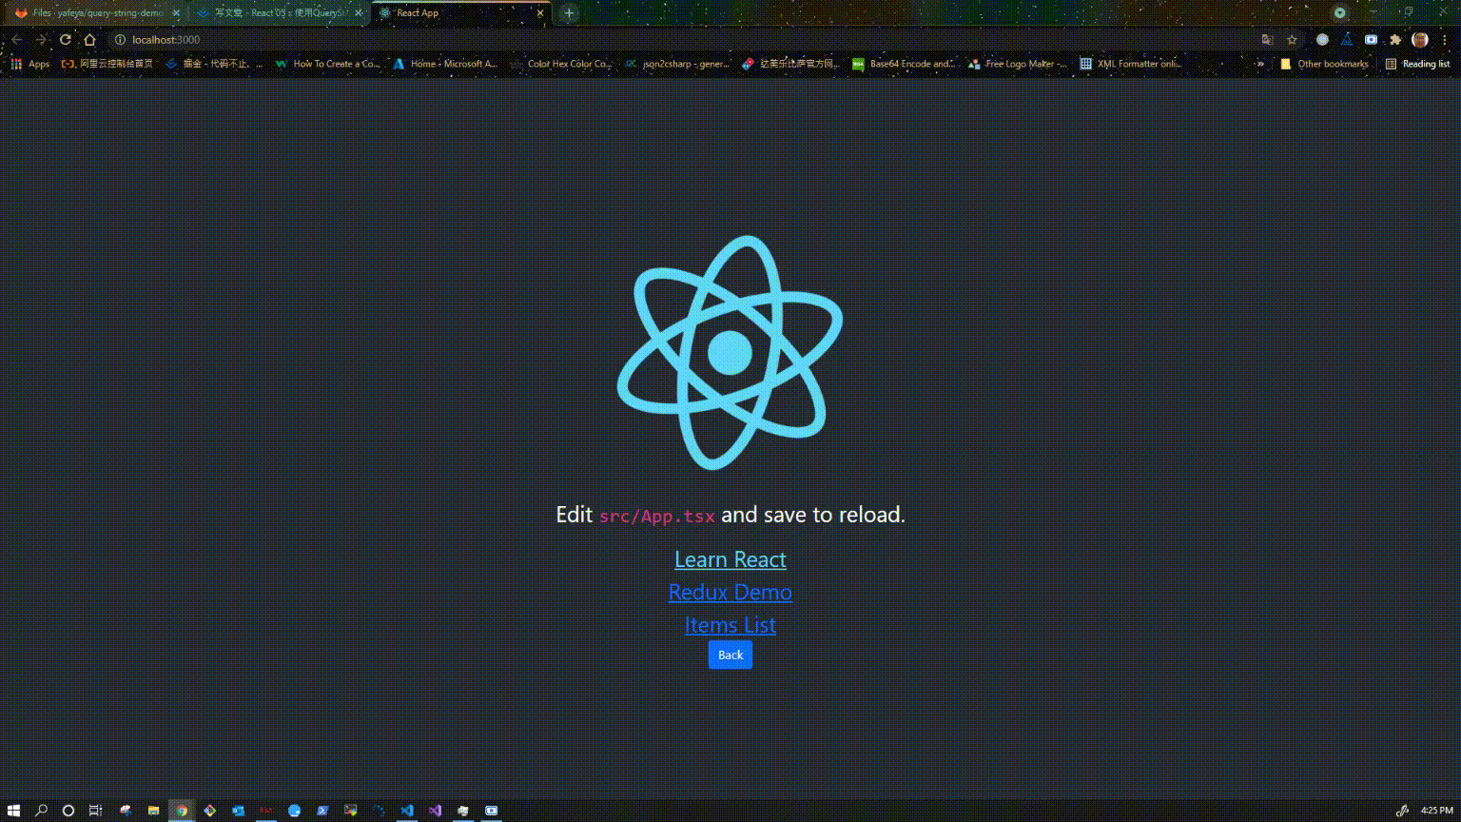Viewport: 1461px width, 822px height.
Task: Open the Chrome profile avatar
Action: pos(1420,40)
